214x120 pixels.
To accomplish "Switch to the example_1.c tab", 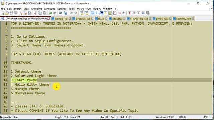I will [61, 19].
